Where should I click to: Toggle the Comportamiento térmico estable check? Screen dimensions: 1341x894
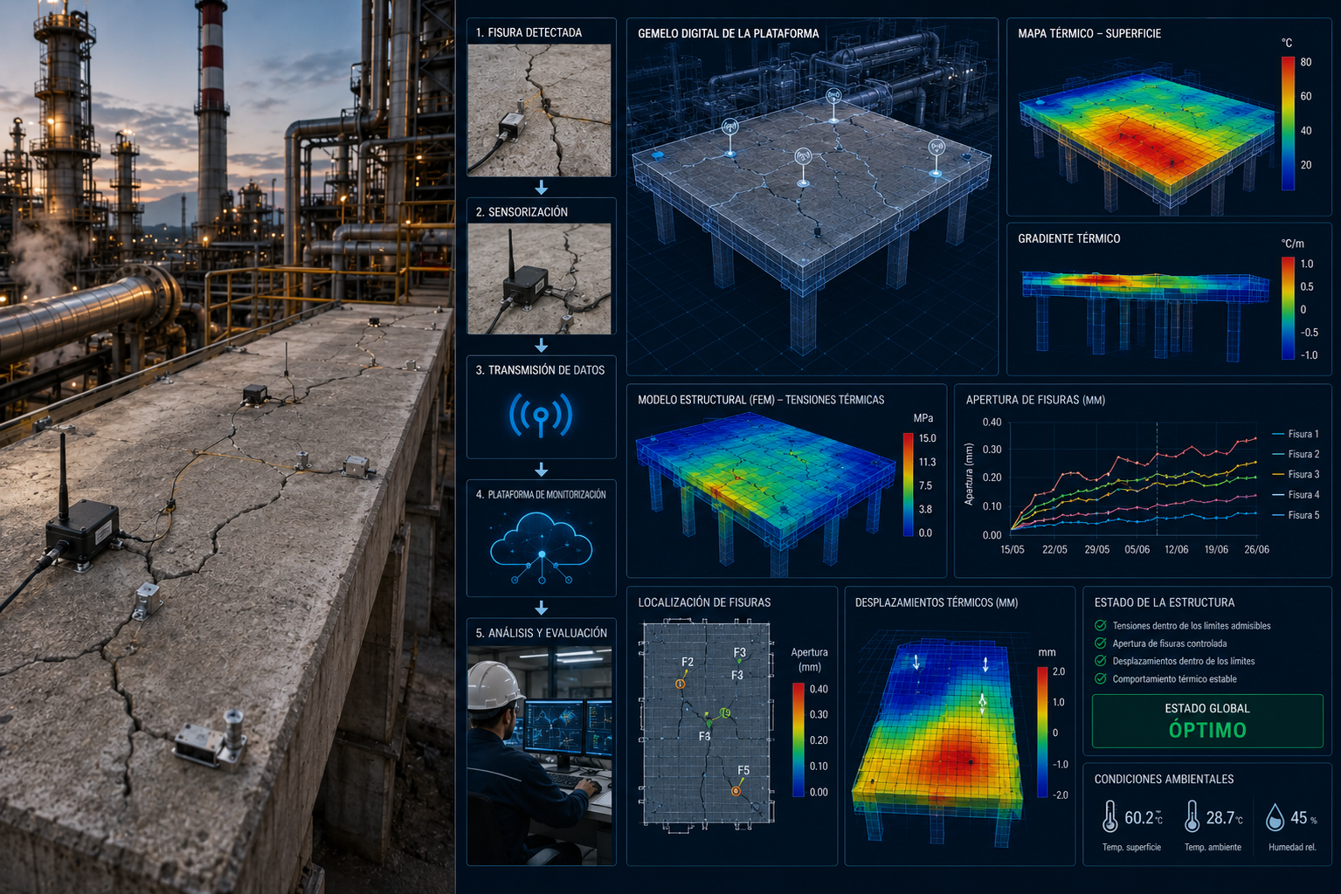(x=1101, y=678)
